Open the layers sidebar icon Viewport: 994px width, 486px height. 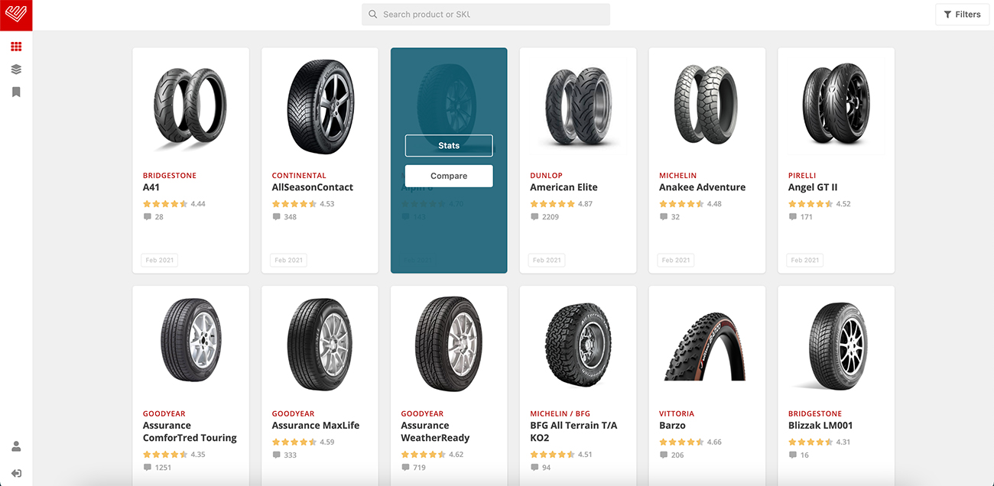pos(16,70)
